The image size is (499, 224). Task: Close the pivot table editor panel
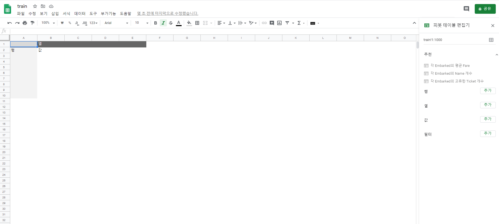tap(493, 26)
